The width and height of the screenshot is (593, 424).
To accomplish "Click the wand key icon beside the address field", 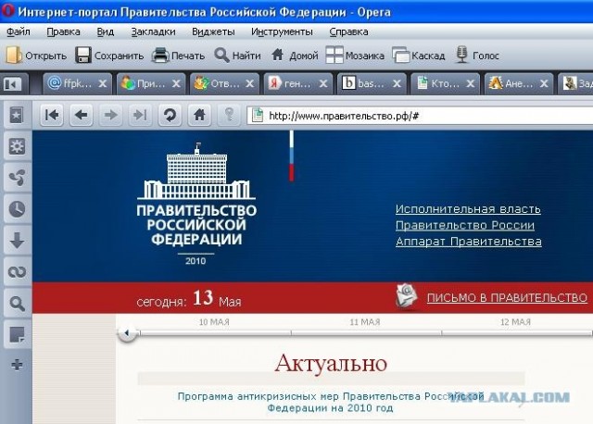I will click(229, 115).
